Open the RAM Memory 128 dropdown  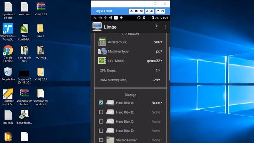click(156, 80)
